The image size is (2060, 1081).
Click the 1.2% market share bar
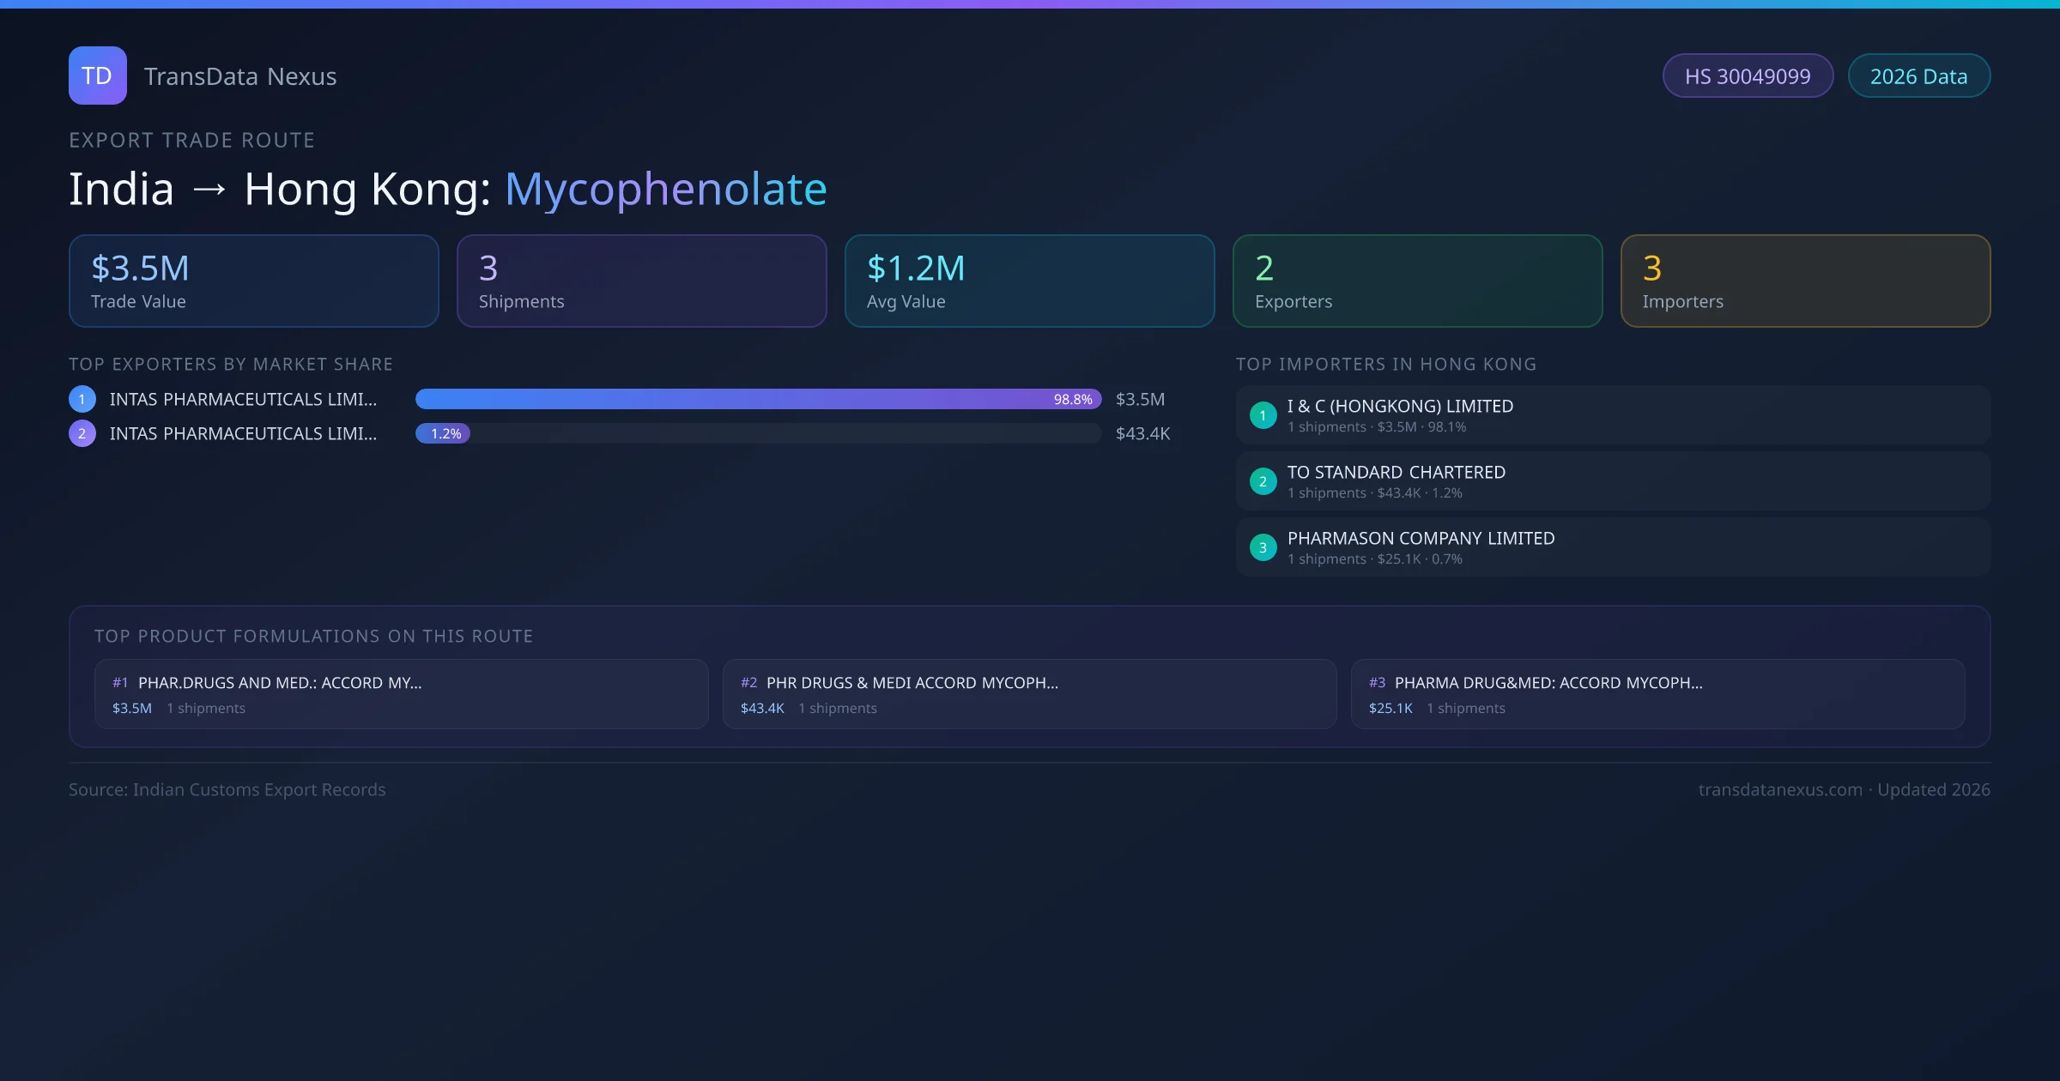pos(443,433)
